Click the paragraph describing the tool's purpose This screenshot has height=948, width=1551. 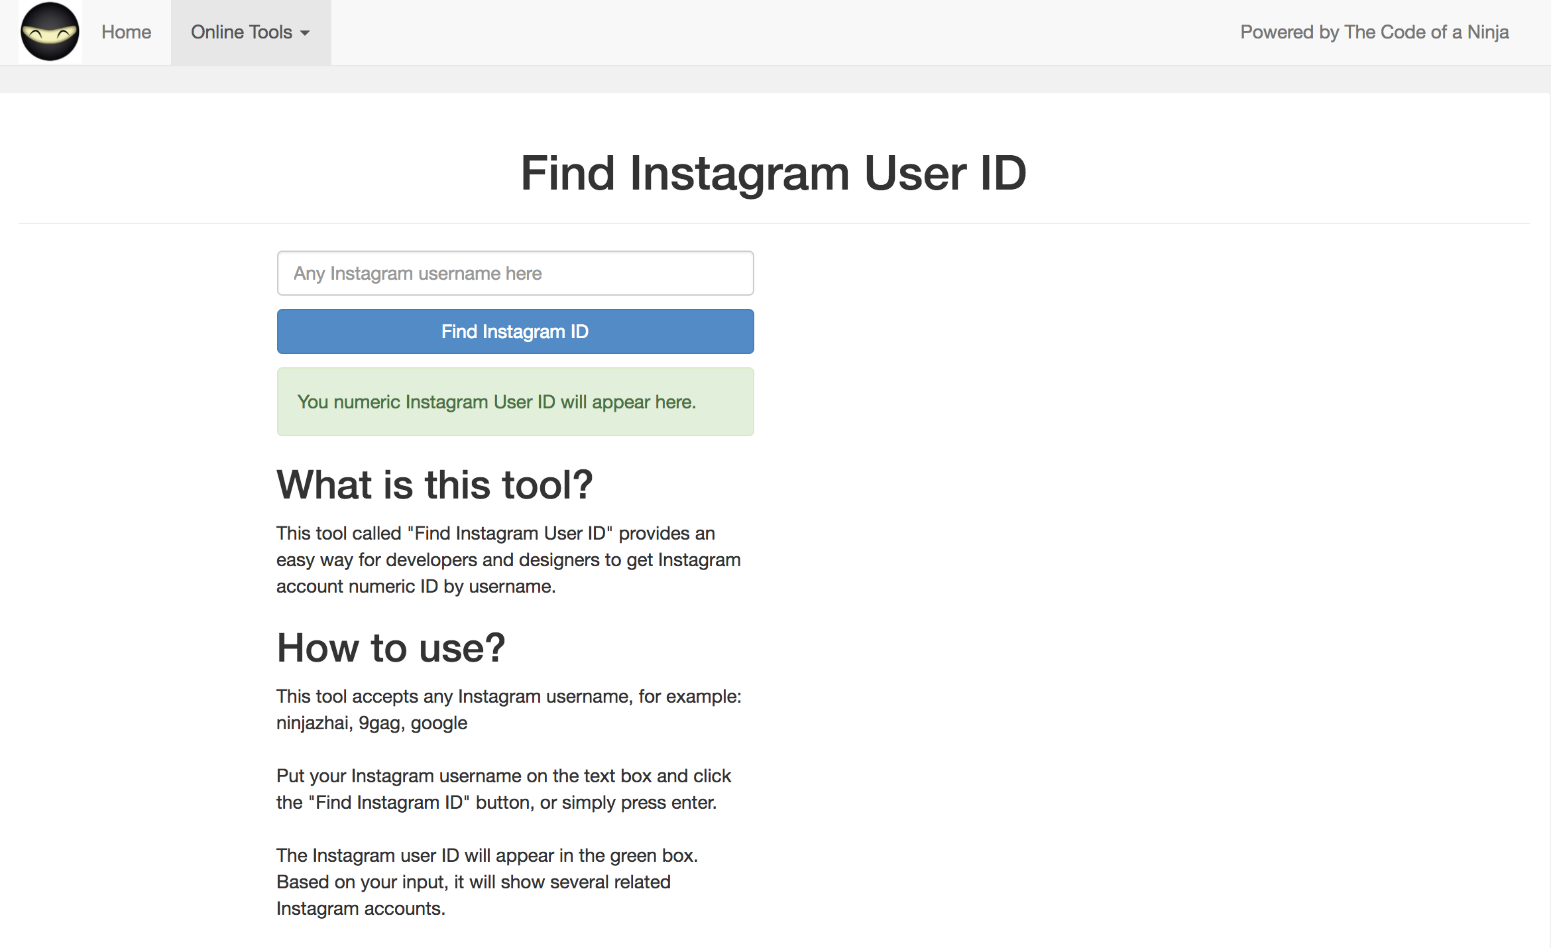click(x=508, y=560)
